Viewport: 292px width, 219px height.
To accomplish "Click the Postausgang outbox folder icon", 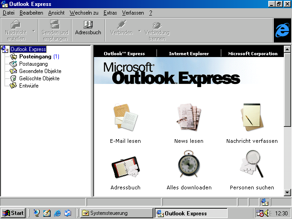I will [x=13, y=64].
